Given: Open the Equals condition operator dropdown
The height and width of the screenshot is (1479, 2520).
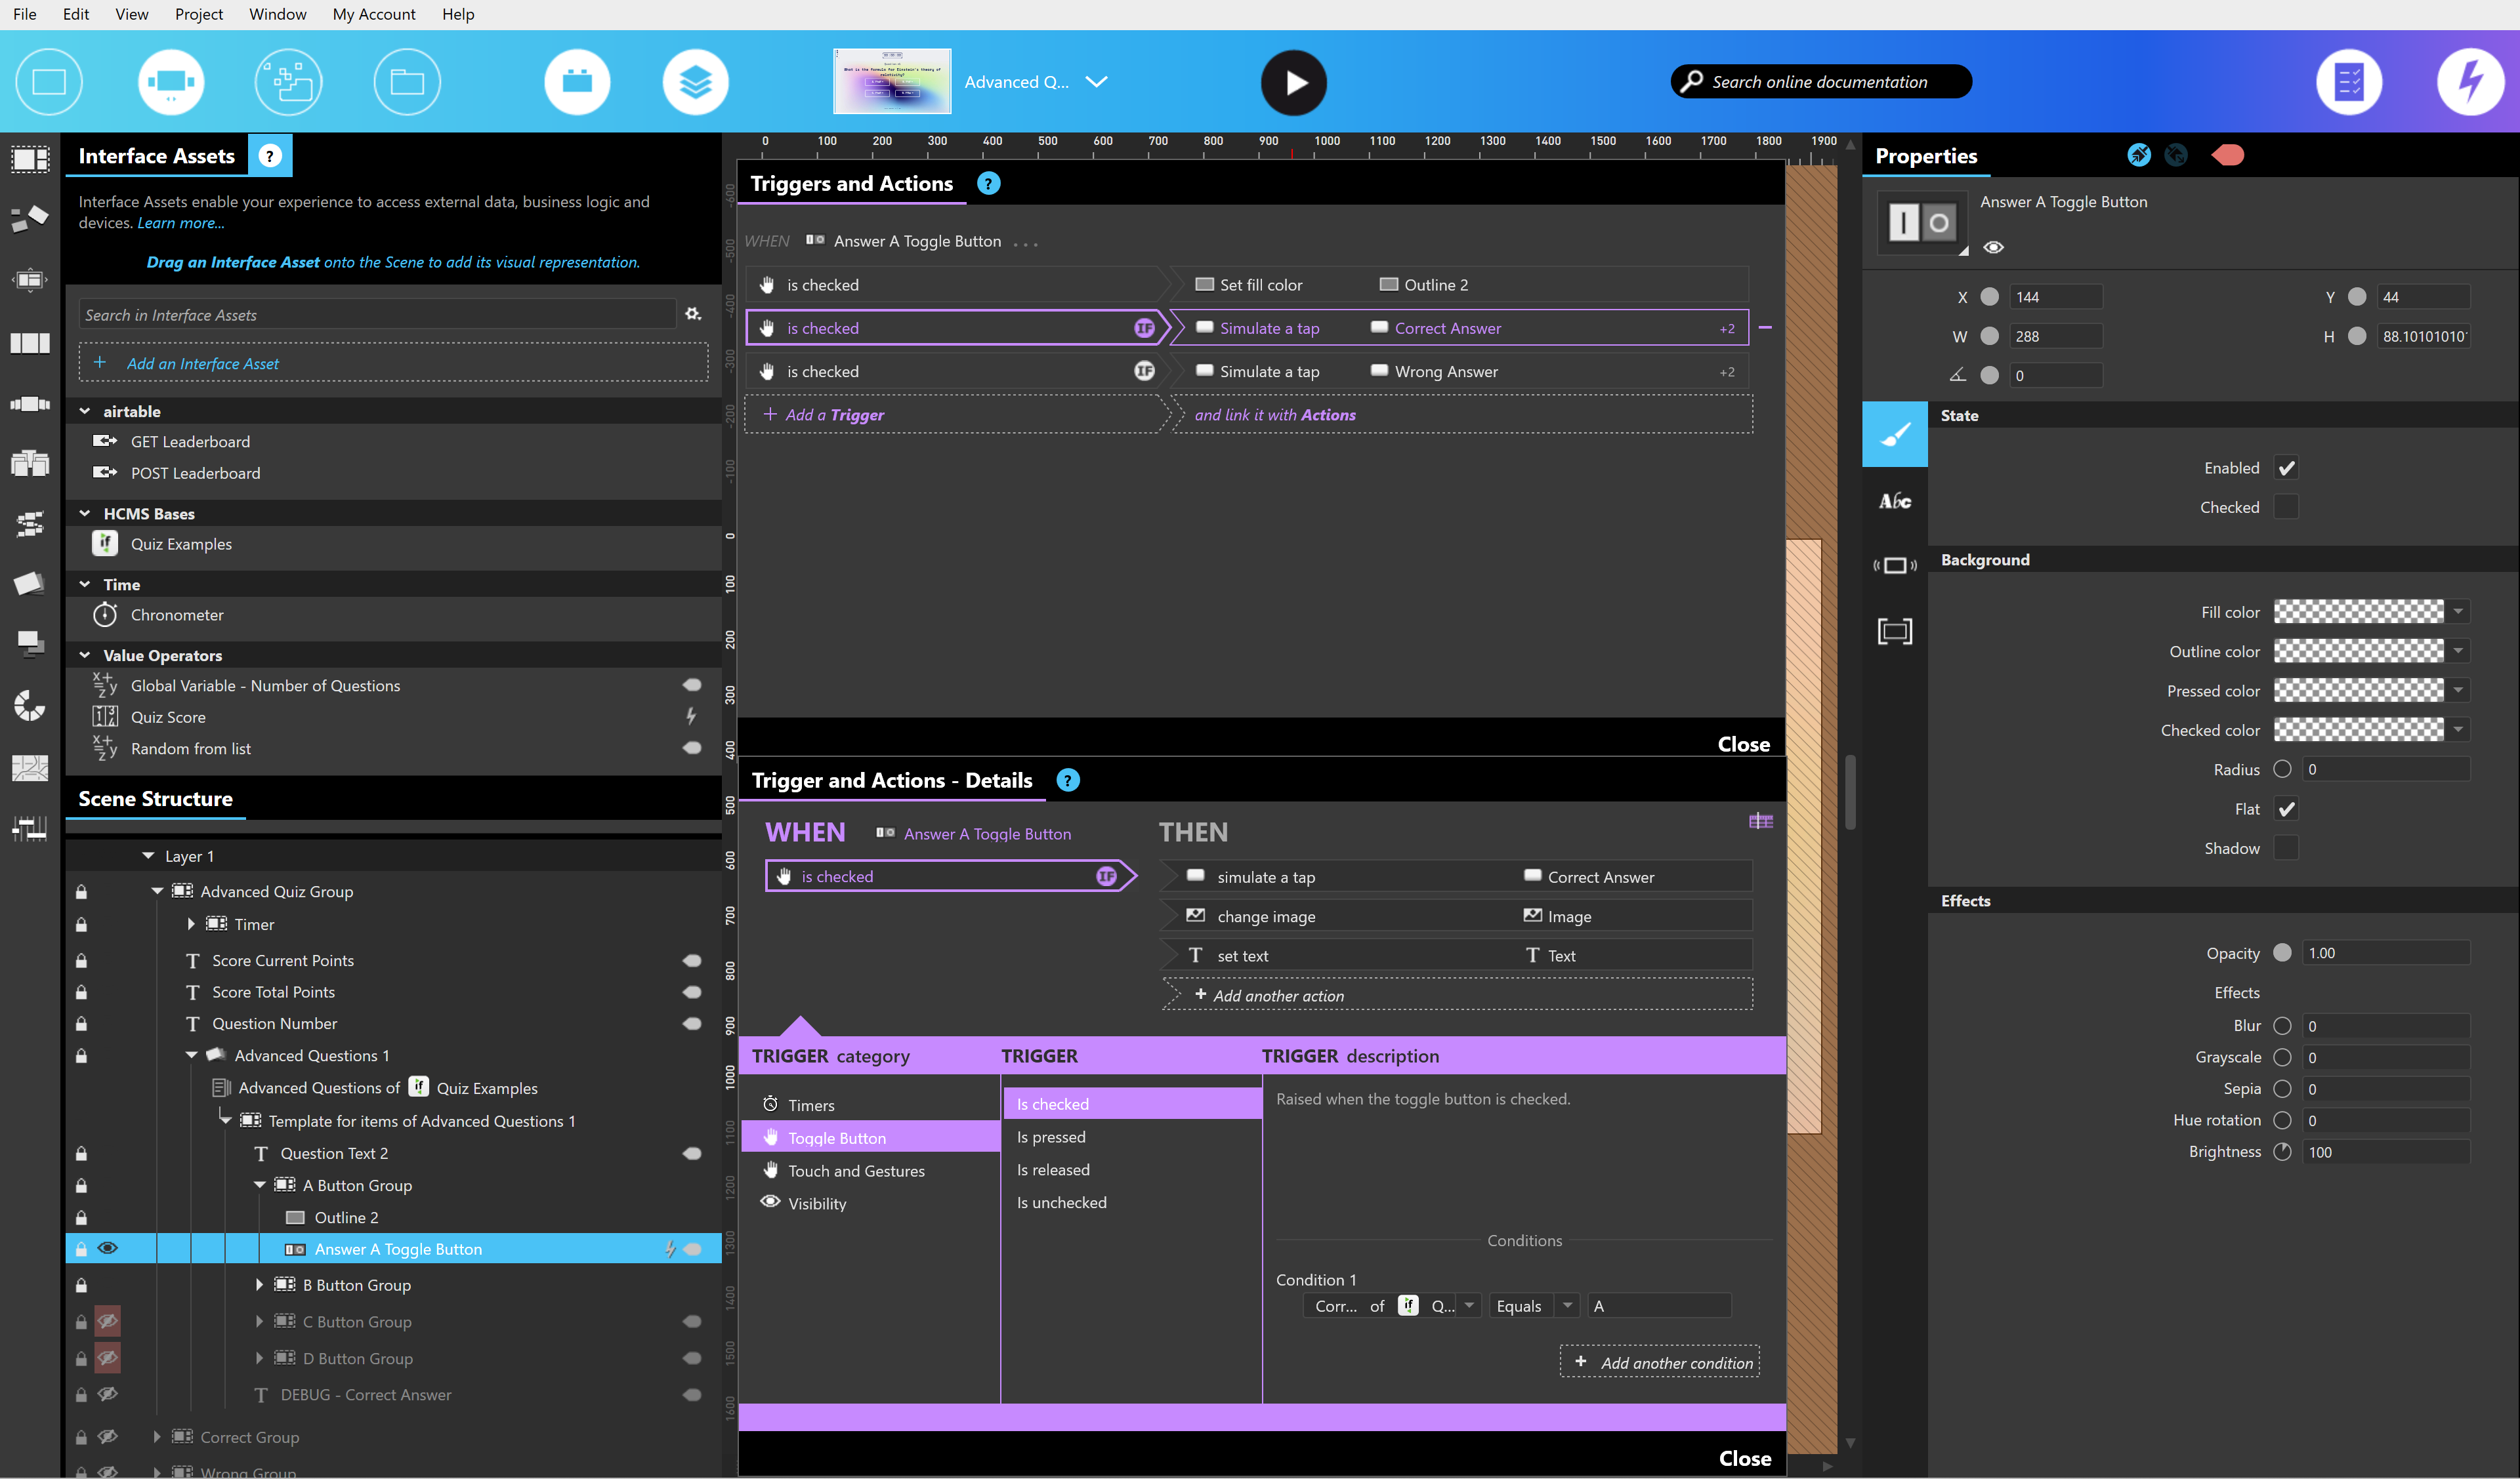Looking at the screenshot, I should point(1567,1306).
